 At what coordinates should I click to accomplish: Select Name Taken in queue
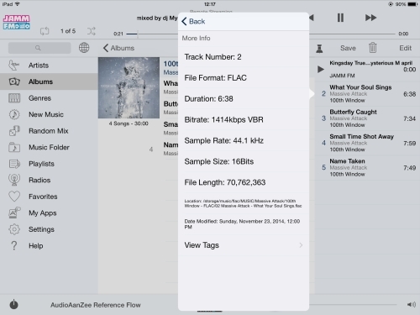tap(367, 168)
